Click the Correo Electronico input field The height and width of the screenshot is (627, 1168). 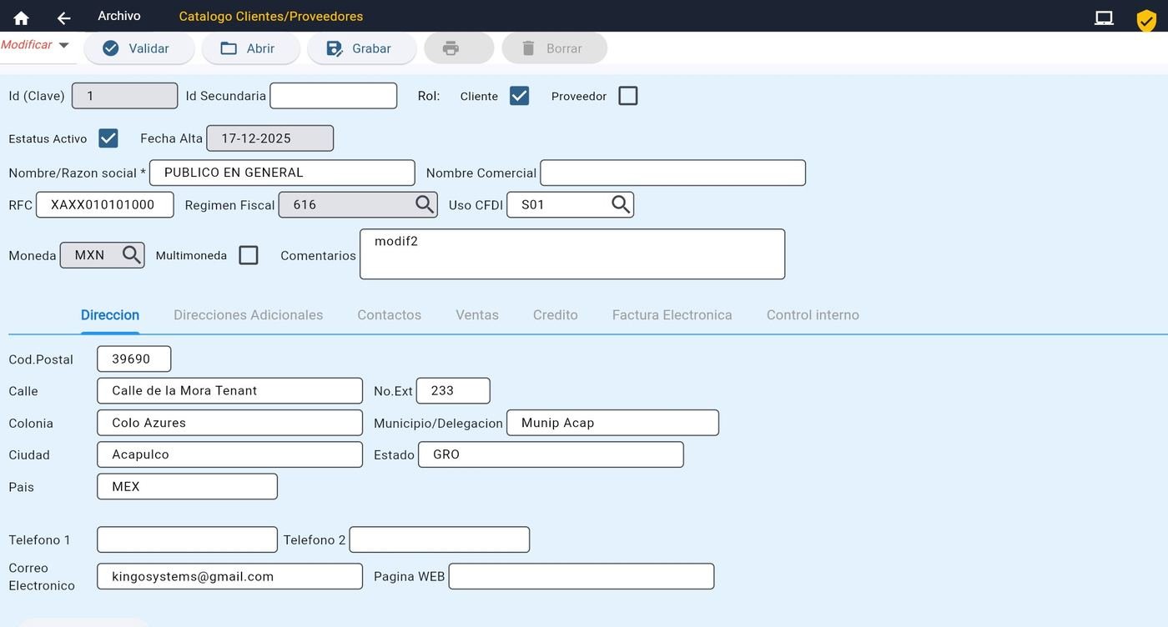click(230, 576)
